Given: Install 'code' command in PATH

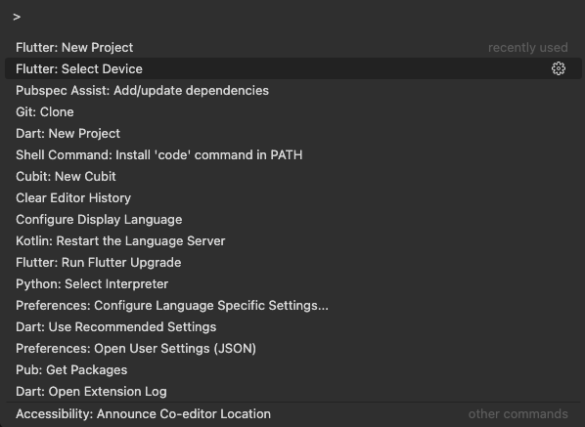Looking at the screenshot, I should pyautogui.click(x=293, y=154).
